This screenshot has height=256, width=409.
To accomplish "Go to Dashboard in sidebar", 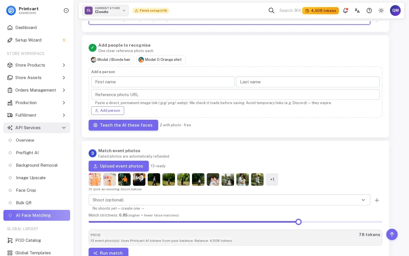I will [x=37, y=28].
